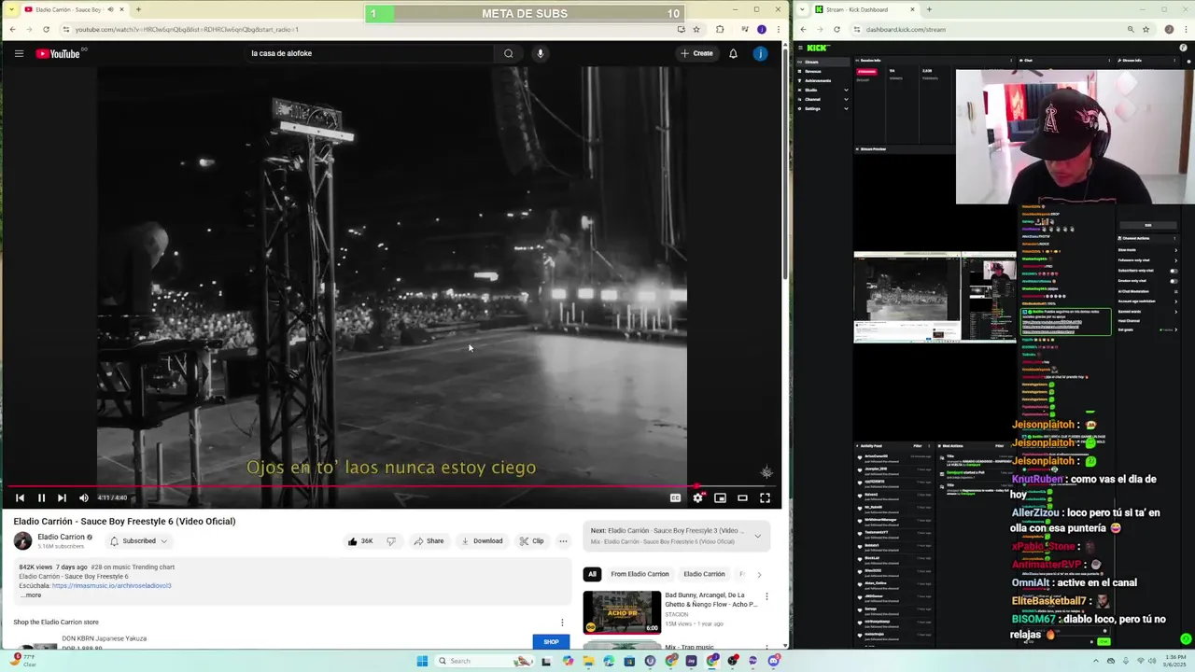This screenshot has height=672, width=1195.
Task: Download the video
Action: [482, 540]
